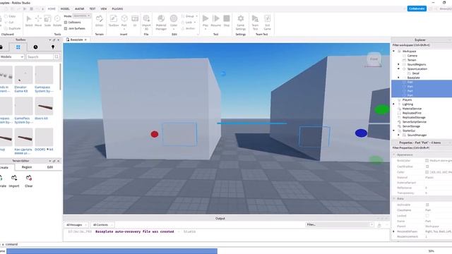Open the Material Manager
Image resolution: width=452 pixels, height=254 pixels.
[161, 22]
